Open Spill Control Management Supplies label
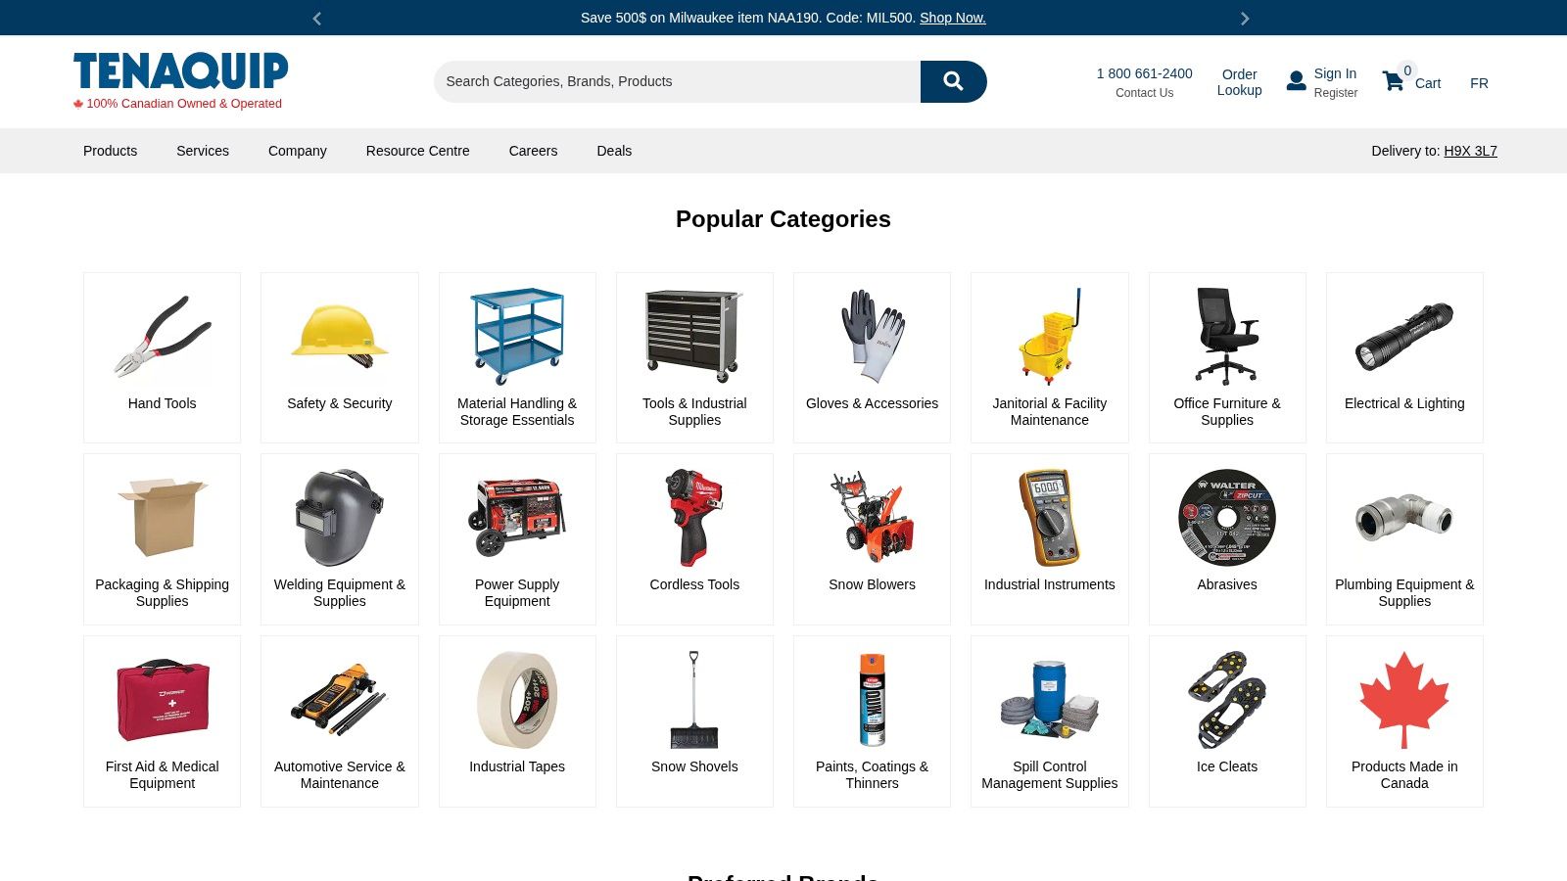This screenshot has height=881, width=1567. 1050,774
